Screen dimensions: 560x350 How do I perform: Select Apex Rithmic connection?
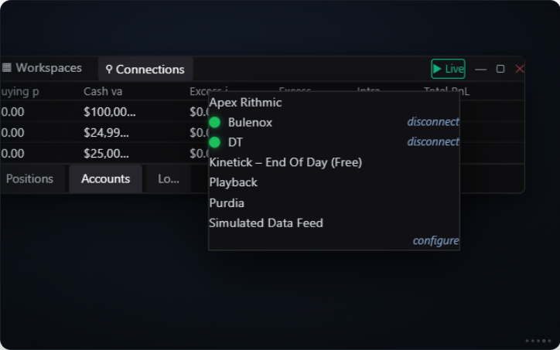click(x=246, y=103)
